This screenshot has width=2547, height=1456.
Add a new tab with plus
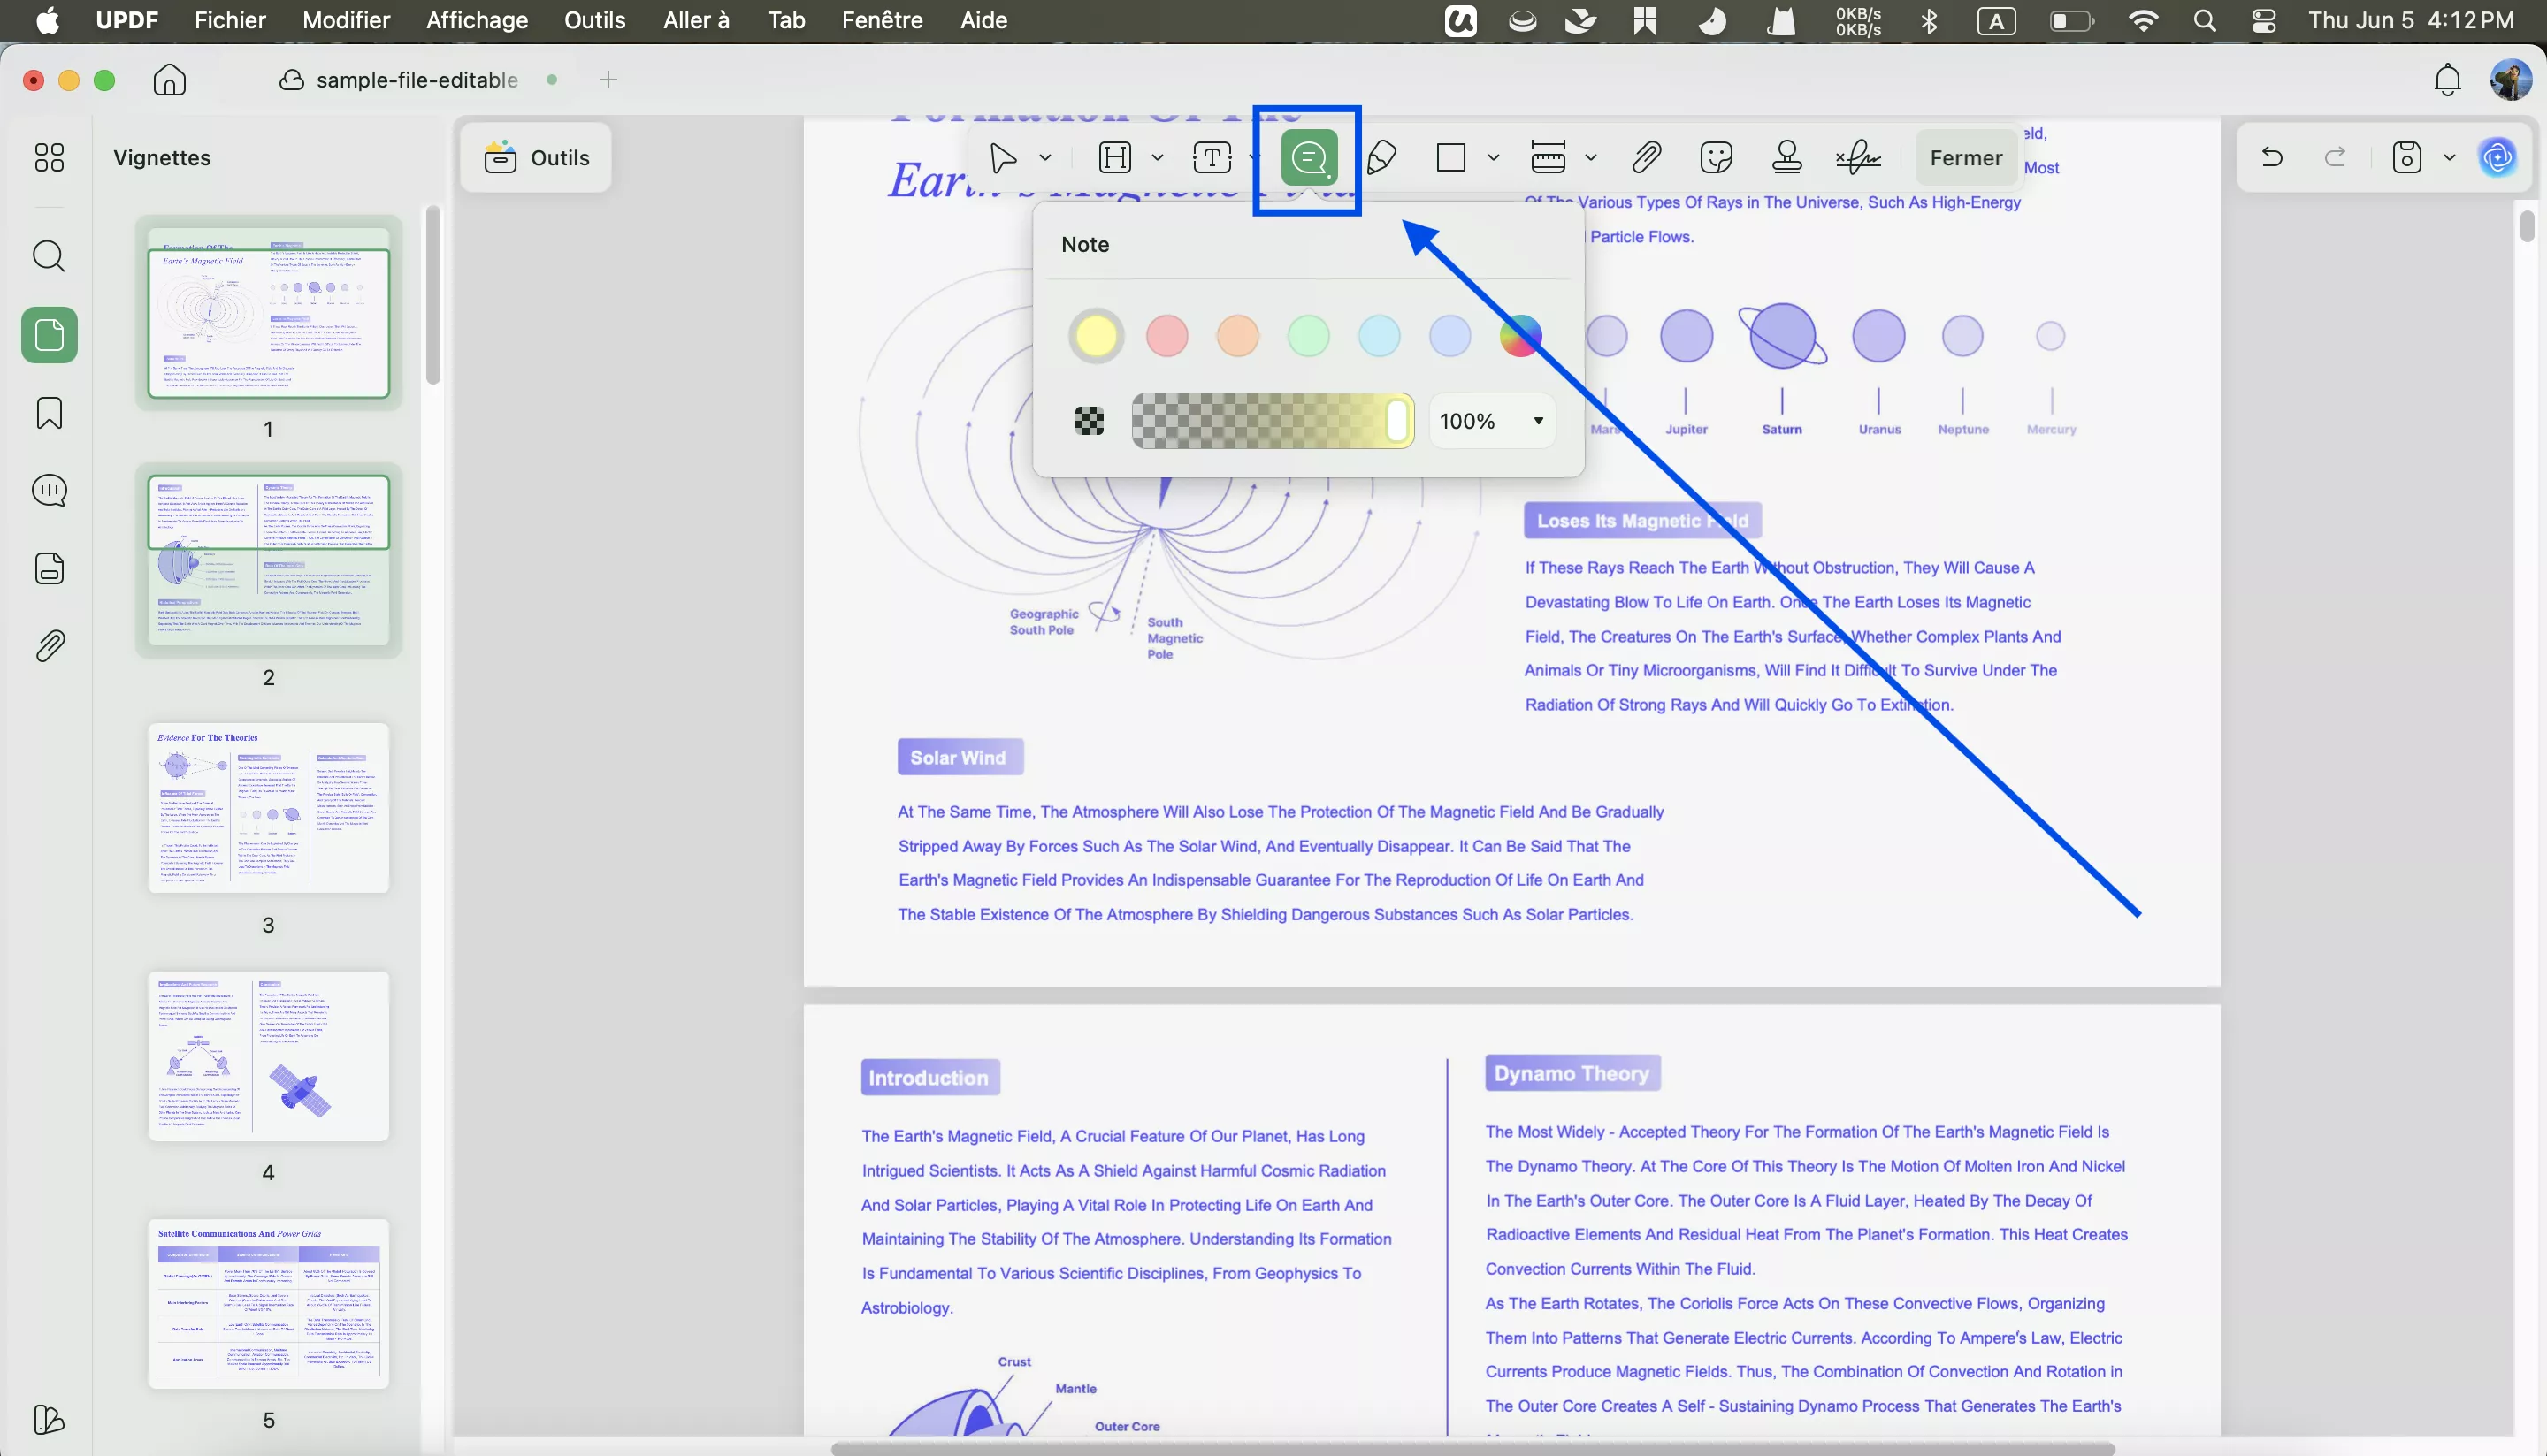608,80
